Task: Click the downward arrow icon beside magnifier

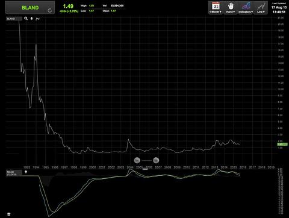Action: click(x=32, y=19)
